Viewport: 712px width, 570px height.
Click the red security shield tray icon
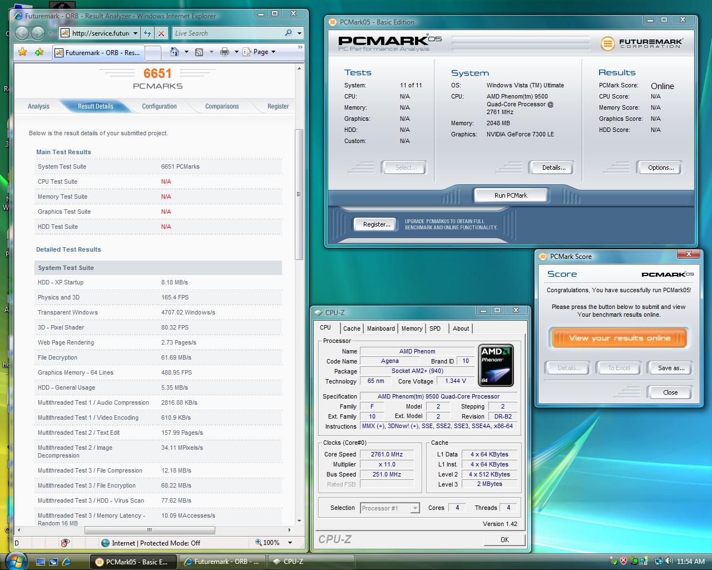pyautogui.click(x=624, y=561)
